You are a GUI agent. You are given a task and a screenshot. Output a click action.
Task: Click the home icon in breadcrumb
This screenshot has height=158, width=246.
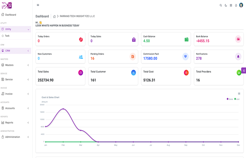[54, 16]
